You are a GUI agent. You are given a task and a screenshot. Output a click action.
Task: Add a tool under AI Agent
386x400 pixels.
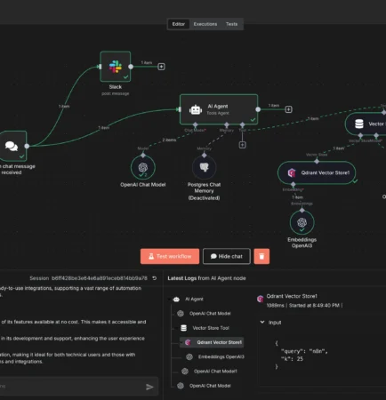tap(242, 145)
